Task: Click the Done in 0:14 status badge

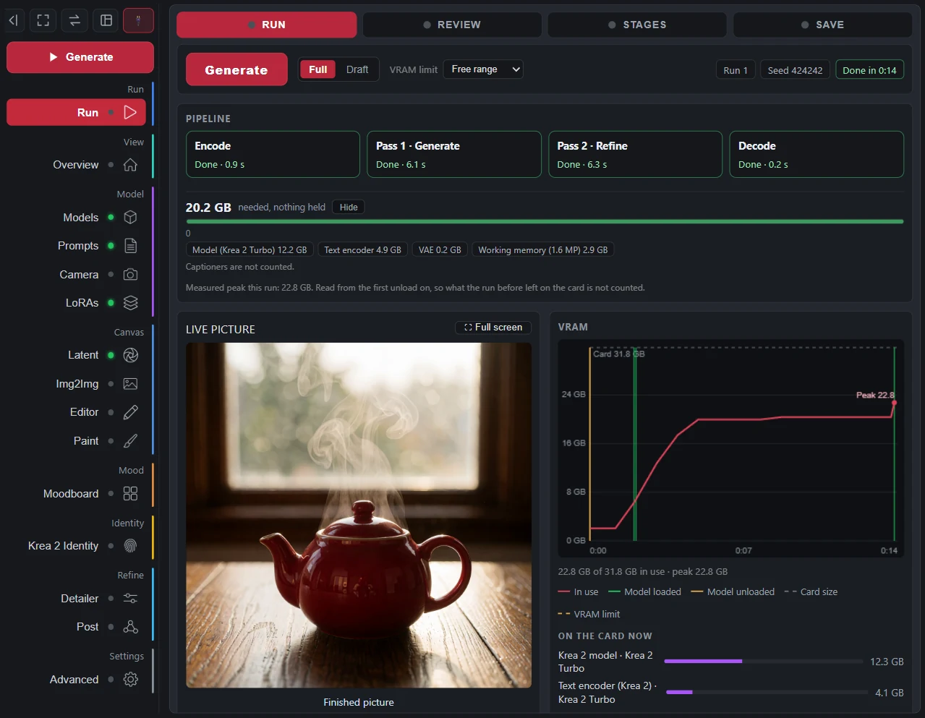Action: (x=869, y=70)
